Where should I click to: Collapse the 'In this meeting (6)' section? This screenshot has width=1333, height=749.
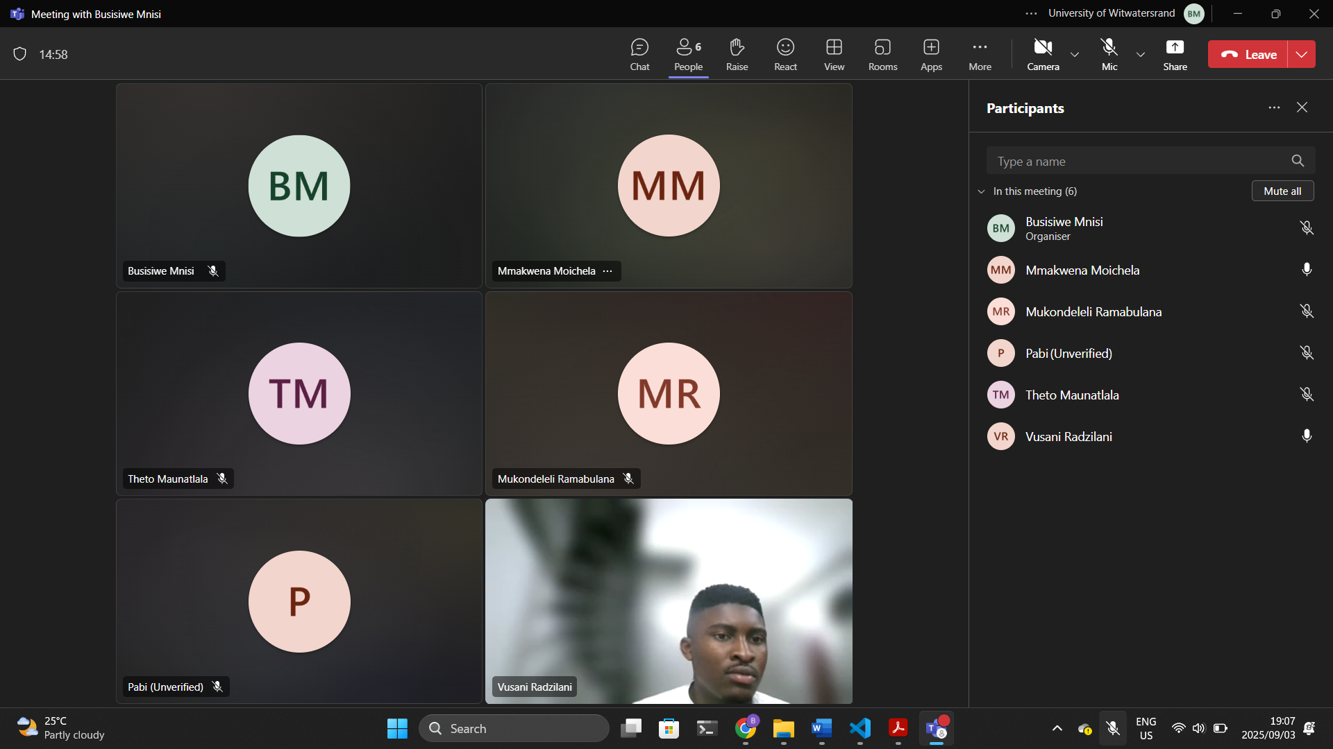pos(981,191)
